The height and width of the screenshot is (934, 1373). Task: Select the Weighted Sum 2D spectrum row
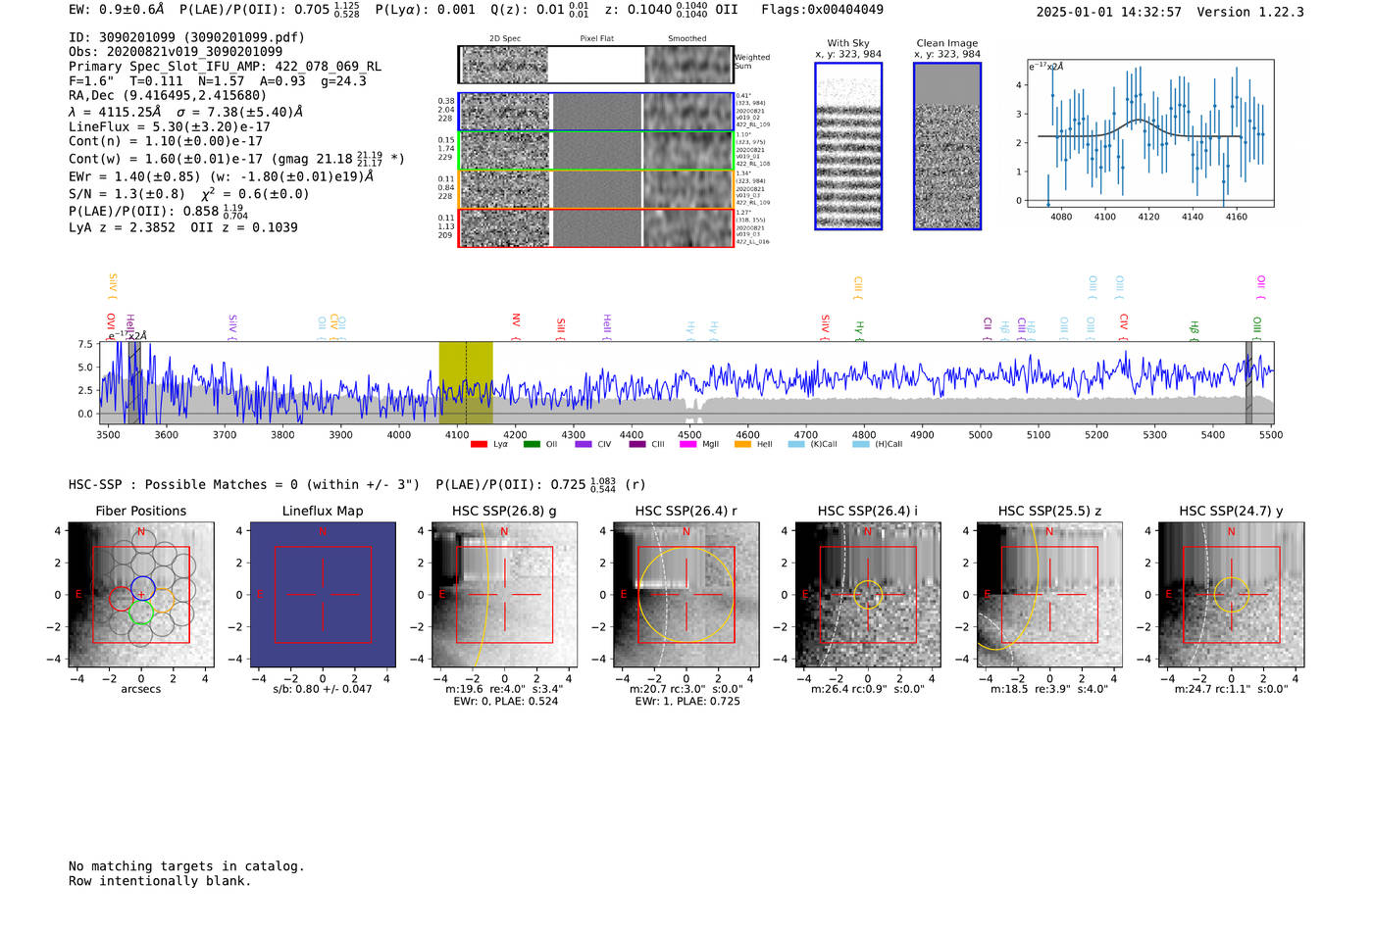point(595,65)
